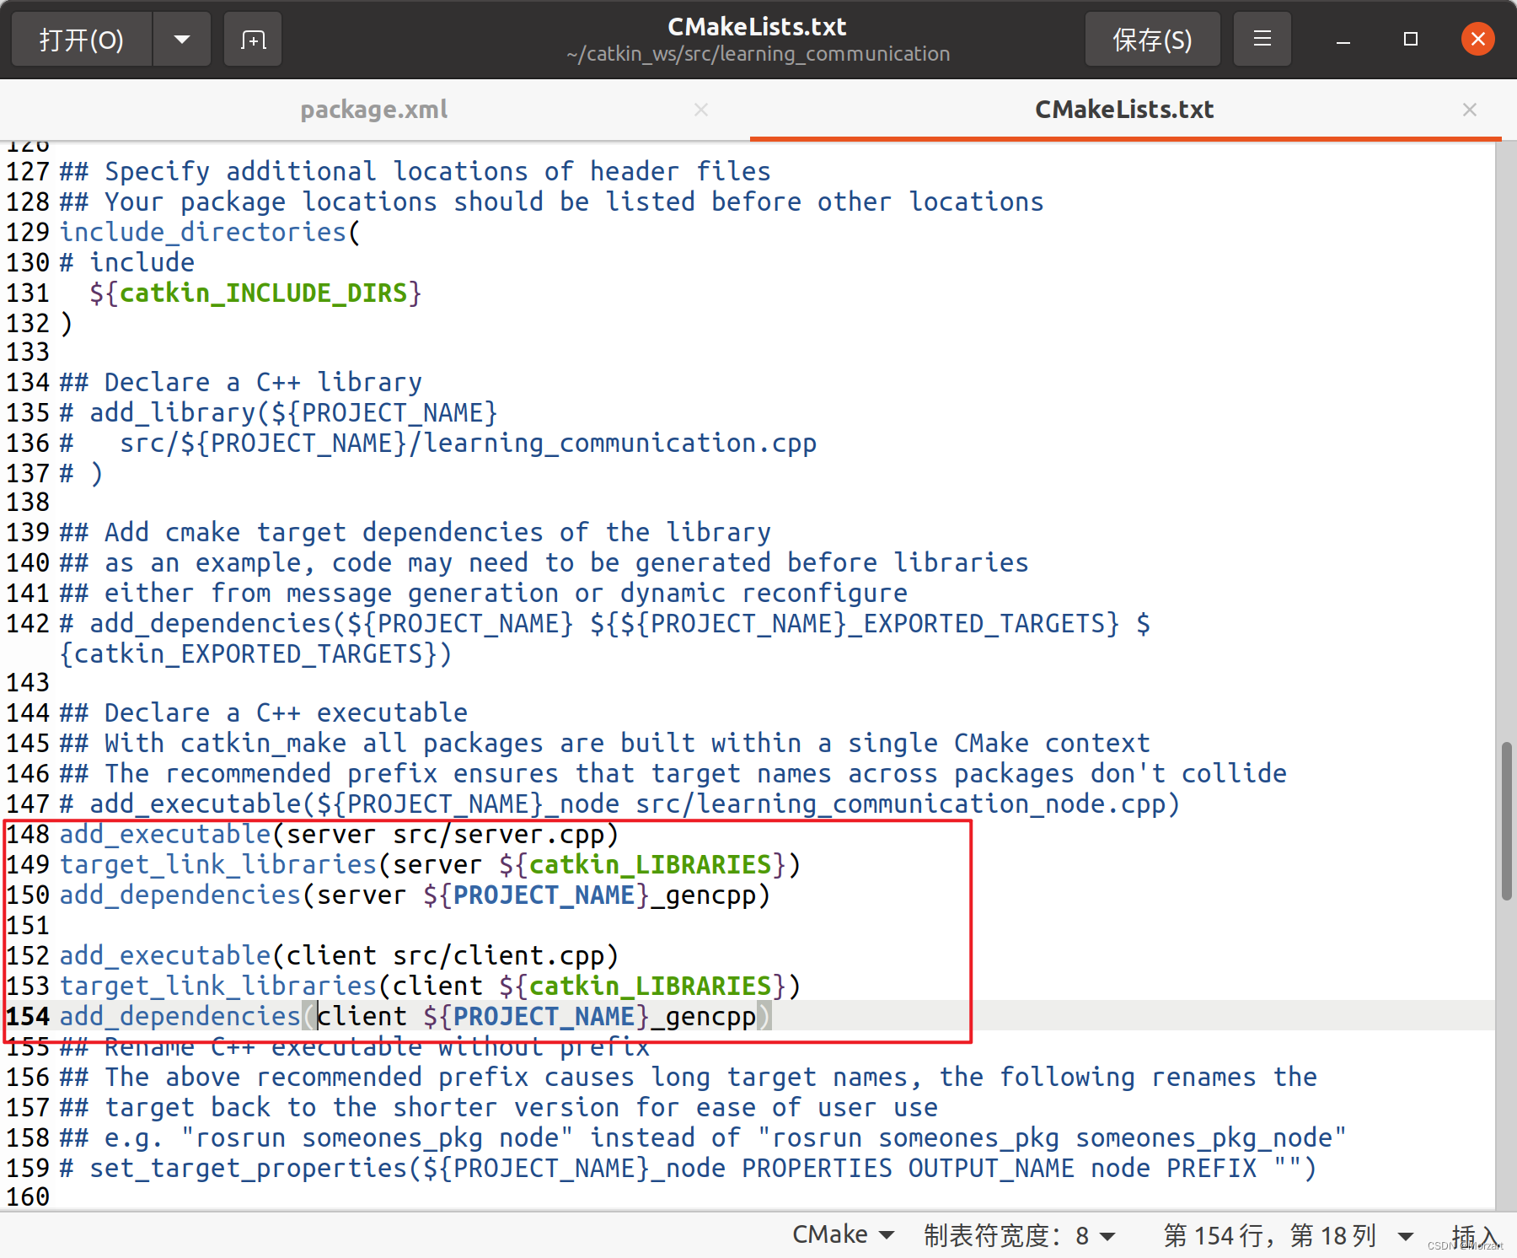
Task: Click the Save (保存) button
Action: [1152, 40]
